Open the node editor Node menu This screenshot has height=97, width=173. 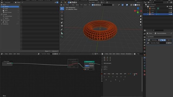[x=18, y=54]
